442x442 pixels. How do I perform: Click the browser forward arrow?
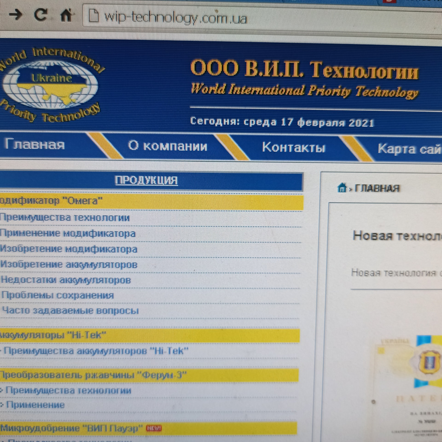coord(16,14)
